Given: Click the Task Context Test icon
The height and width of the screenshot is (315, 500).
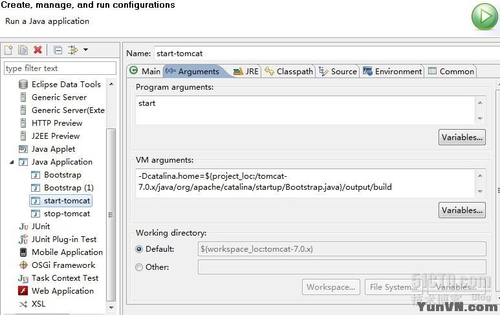Looking at the screenshot, I should pyautogui.click(x=23, y=278).
